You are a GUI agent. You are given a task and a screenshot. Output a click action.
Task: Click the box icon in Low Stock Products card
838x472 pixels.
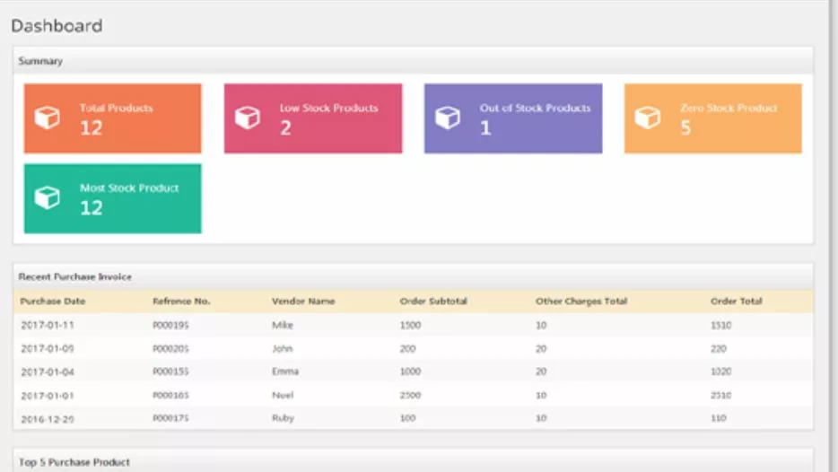tap(248, 118)
